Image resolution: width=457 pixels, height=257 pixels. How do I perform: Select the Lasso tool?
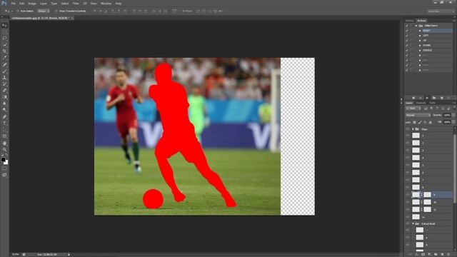pyautogui.click(x=4, y=38)
